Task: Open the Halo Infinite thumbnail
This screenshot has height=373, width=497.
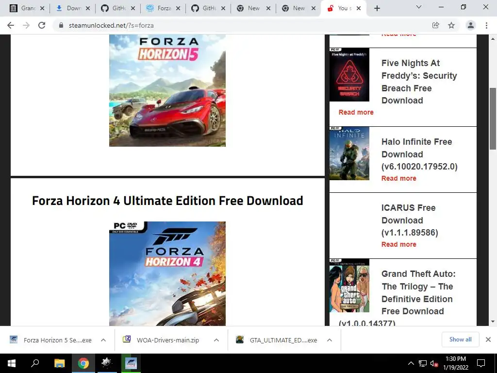Action: 349,153
